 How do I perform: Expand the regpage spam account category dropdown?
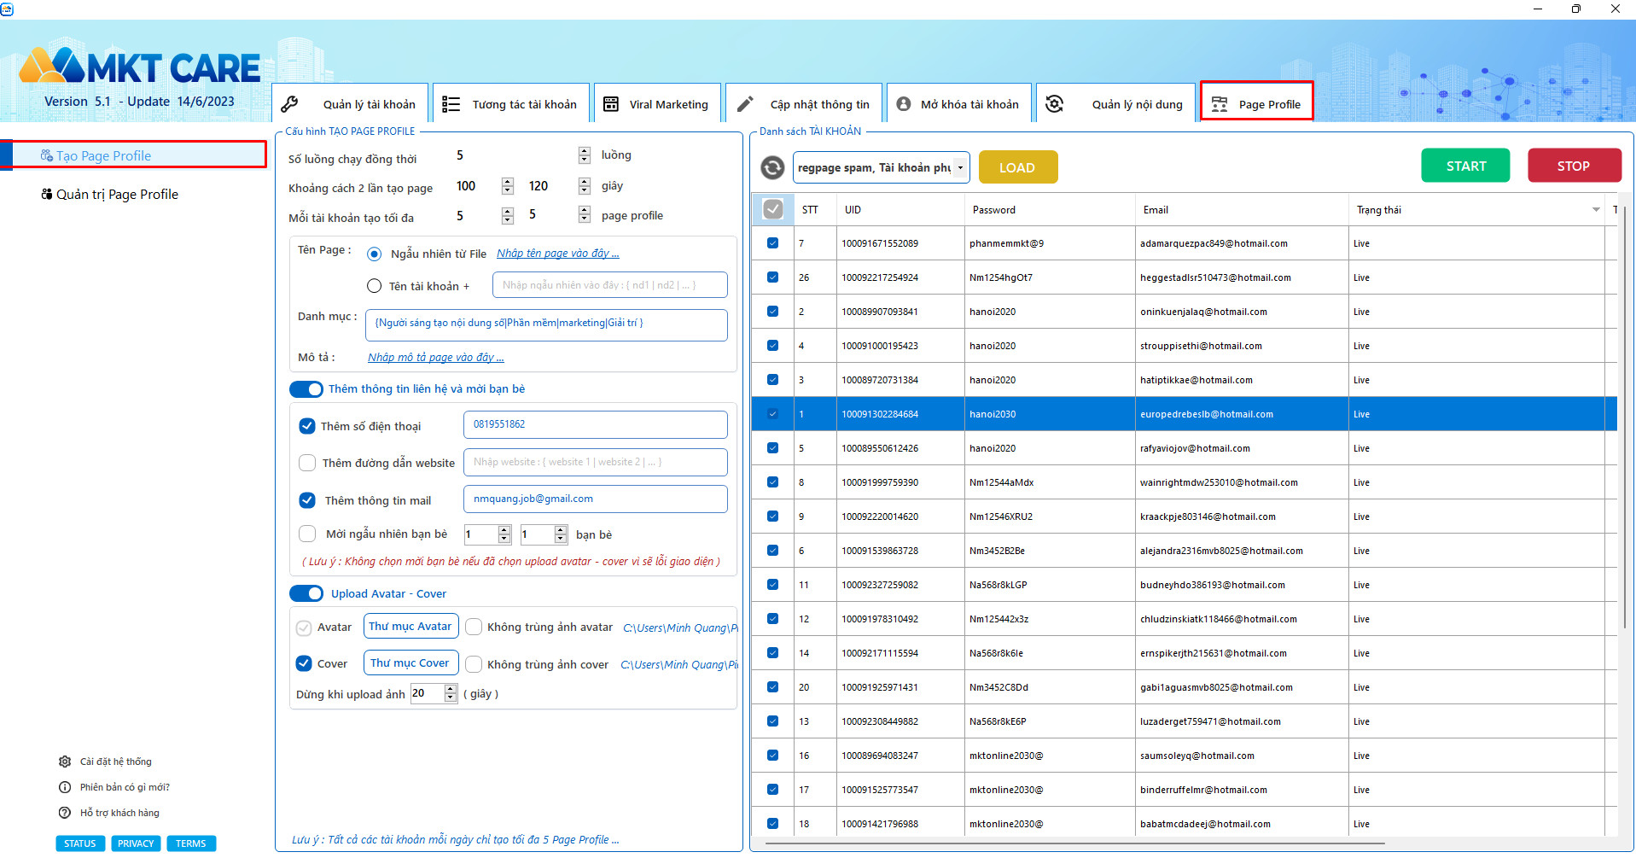(x=960, y=167)
